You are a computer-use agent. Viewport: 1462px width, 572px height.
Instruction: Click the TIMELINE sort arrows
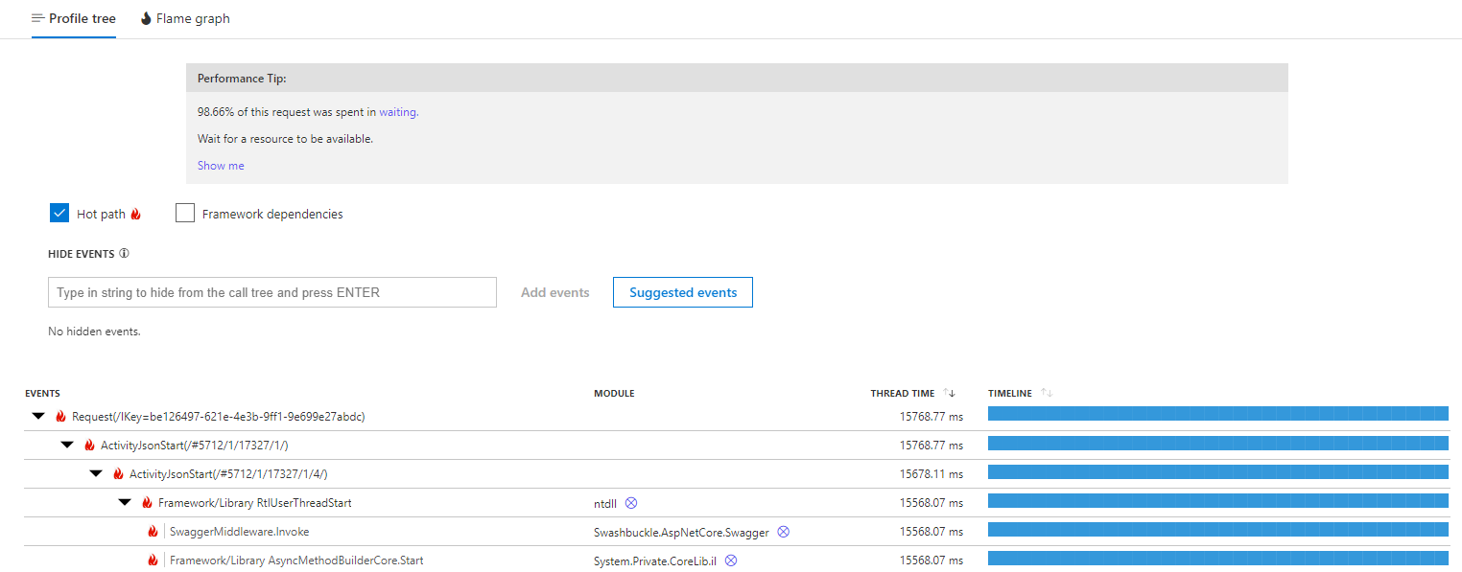click(x=1045, y=391)
